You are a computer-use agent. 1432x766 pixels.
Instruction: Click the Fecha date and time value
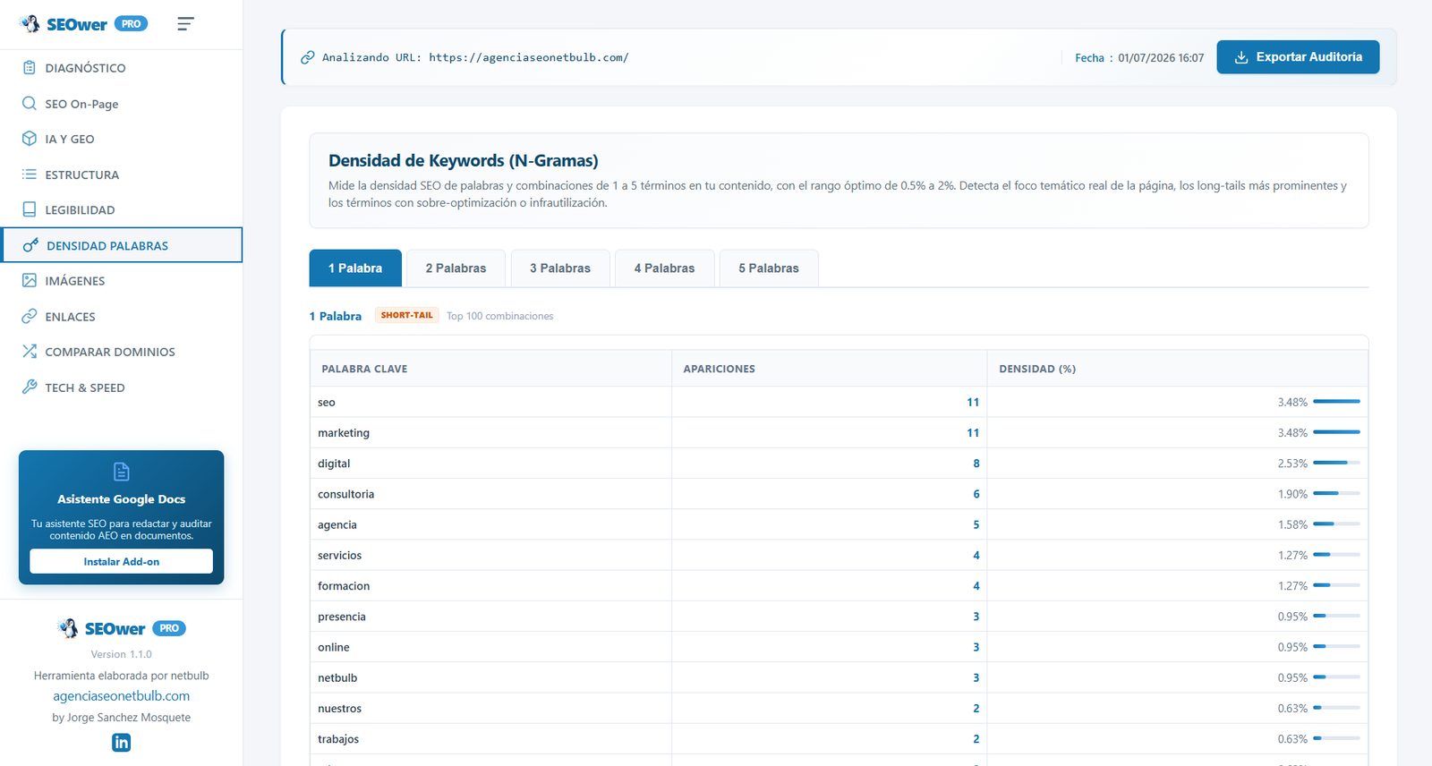click(x=1161, y=58)
